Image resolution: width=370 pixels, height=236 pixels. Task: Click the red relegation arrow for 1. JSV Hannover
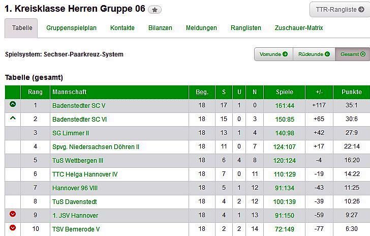13,215
